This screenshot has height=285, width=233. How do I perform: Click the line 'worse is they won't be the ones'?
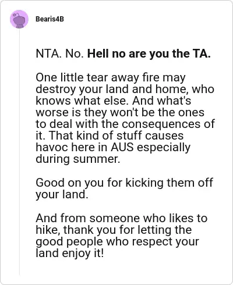point(120,113)
